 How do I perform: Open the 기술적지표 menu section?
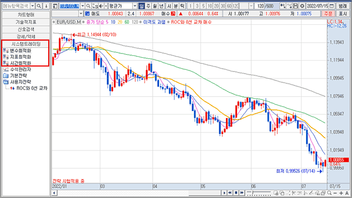pos(26,22)
